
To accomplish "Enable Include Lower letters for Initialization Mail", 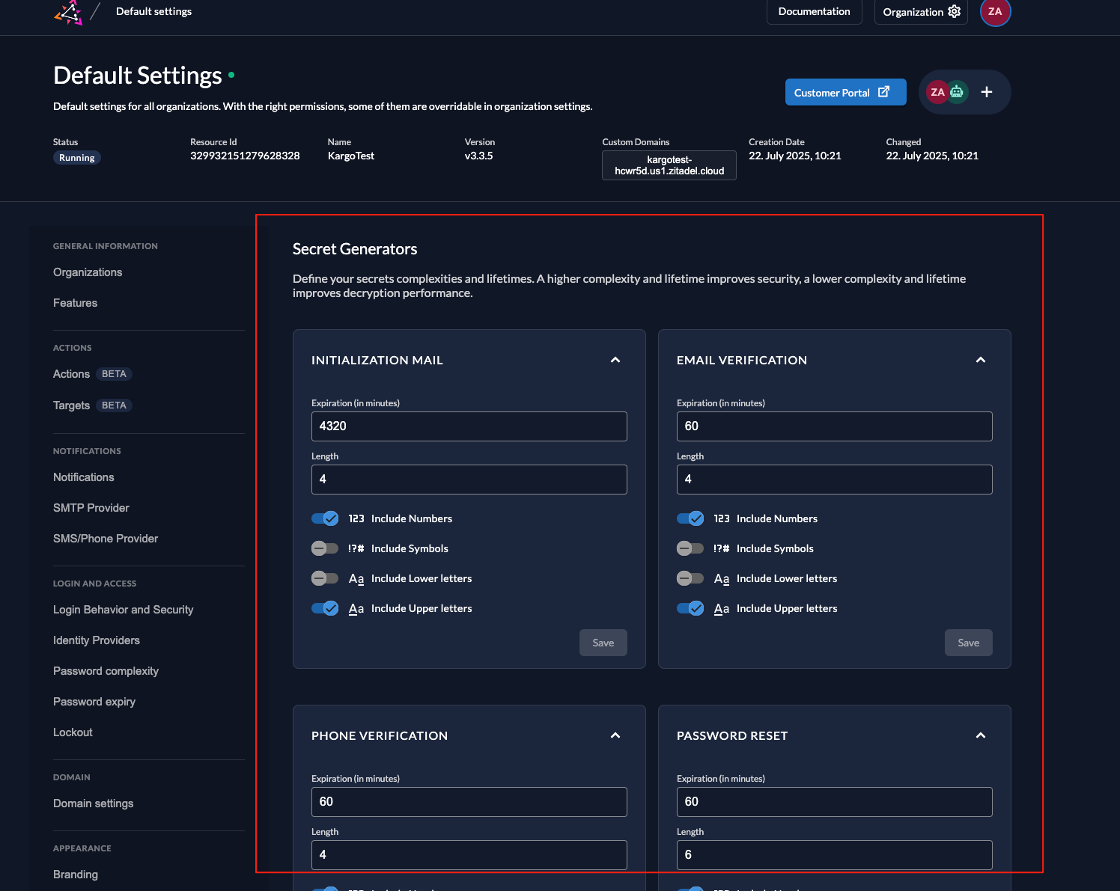I will [x=325, y=578].
